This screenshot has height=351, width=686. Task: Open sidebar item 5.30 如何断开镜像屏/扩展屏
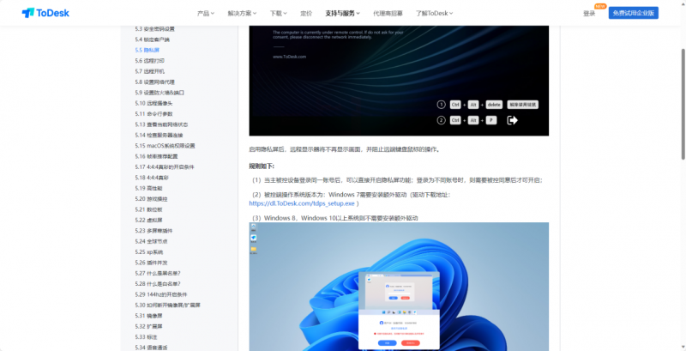[167, 305]
